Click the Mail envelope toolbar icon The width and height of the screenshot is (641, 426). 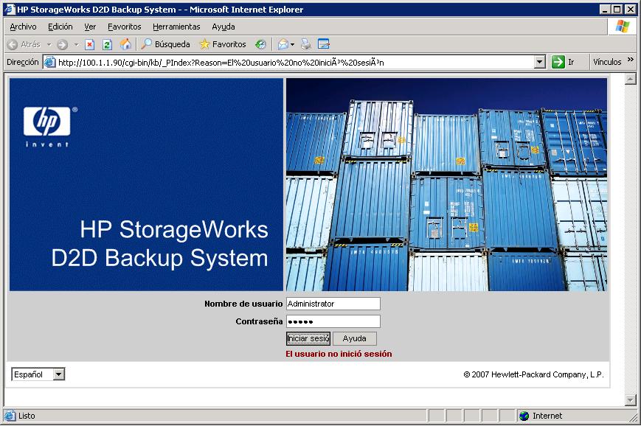click(x=283, y=44)
